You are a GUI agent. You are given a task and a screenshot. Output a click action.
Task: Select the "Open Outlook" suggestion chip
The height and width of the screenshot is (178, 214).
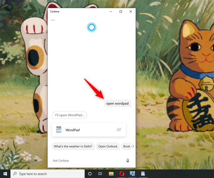point(108,146)
